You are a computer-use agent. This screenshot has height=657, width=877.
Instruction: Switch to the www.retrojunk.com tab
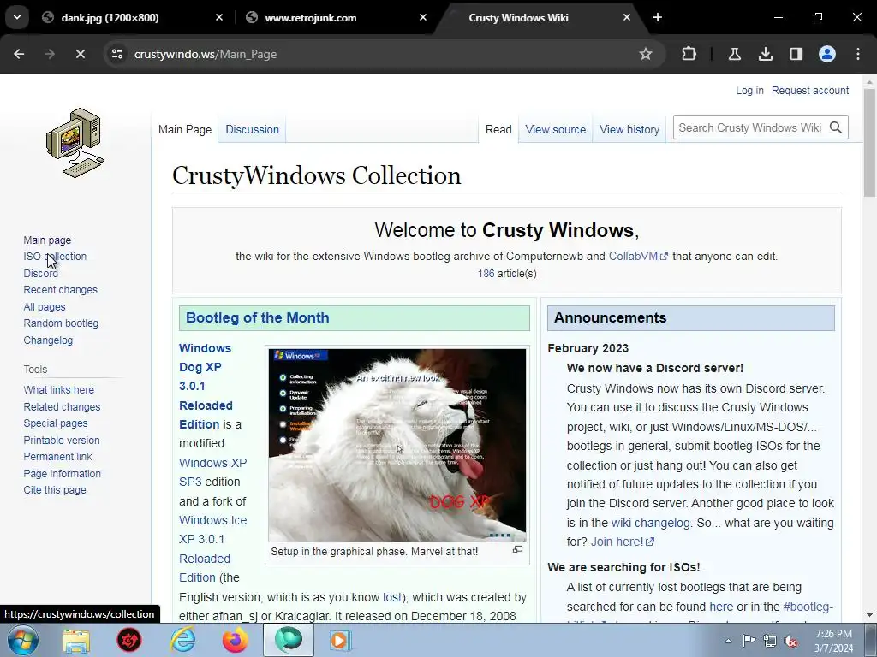pyautogui.click(x=310, y=18)
